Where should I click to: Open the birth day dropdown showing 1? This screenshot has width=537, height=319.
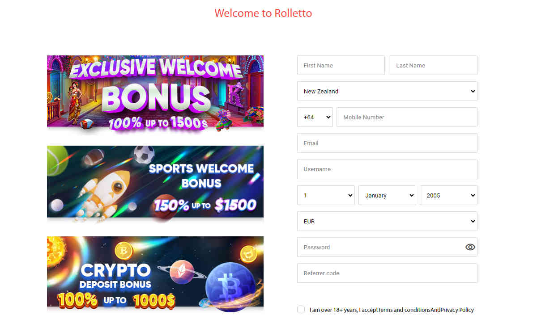coord(326,195)
